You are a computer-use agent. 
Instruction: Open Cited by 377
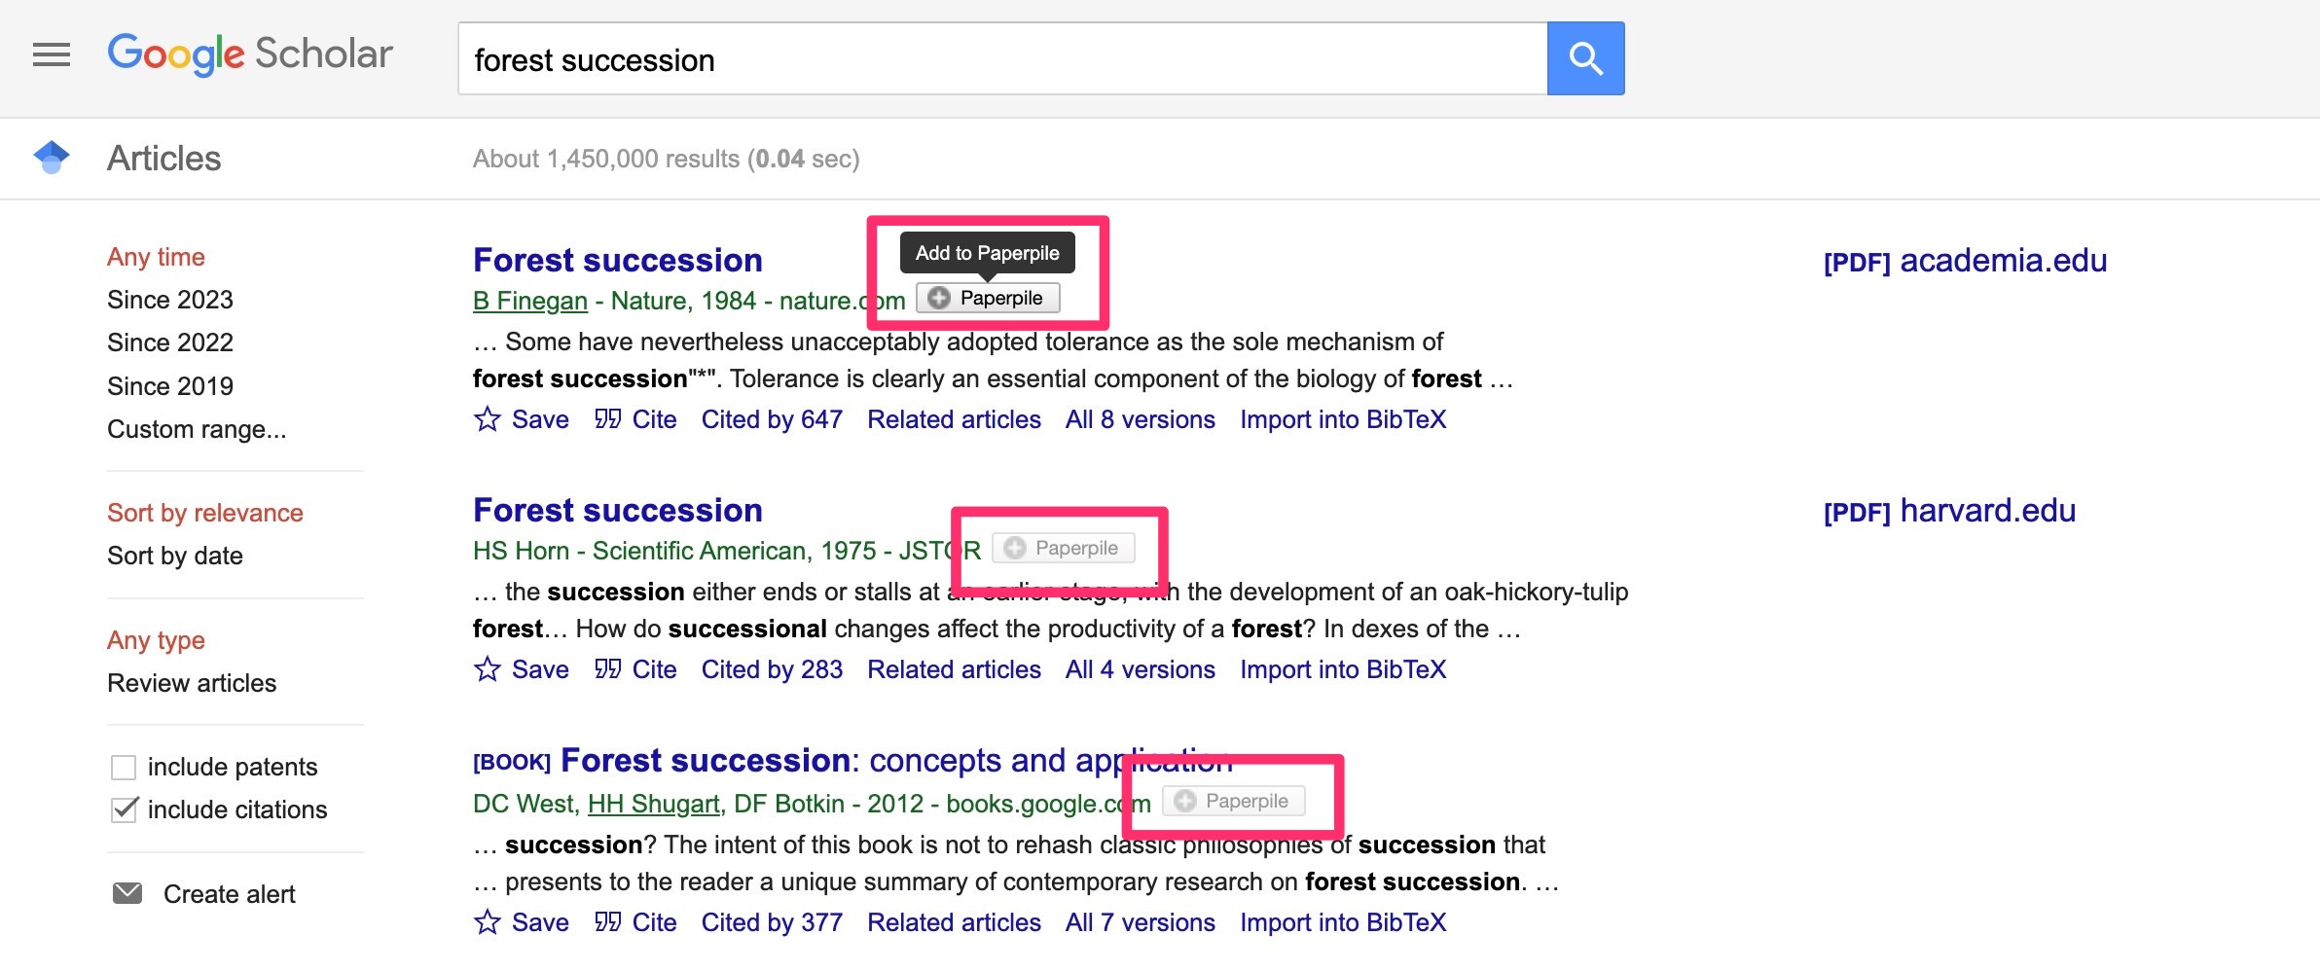tap(772, 922)
